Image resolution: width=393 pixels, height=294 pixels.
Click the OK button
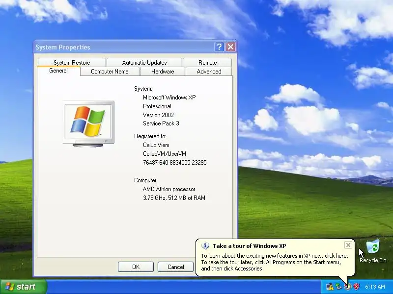pyautogui.click(x=136, y=267)
